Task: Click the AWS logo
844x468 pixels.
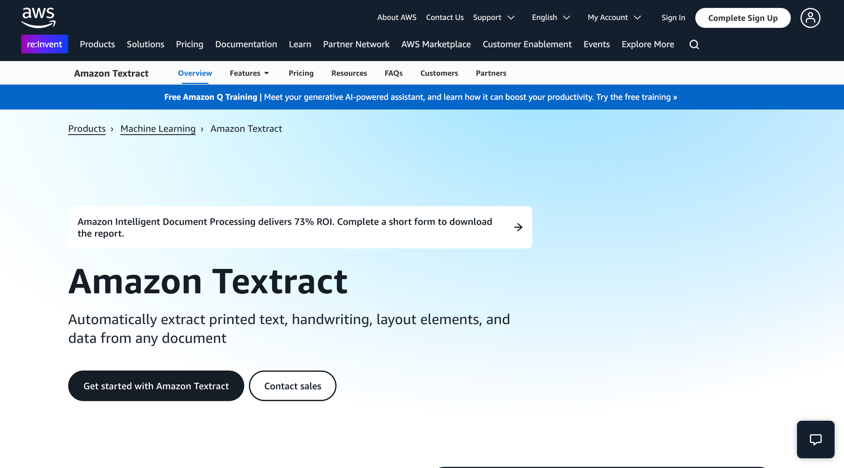Action: point(38,18)
